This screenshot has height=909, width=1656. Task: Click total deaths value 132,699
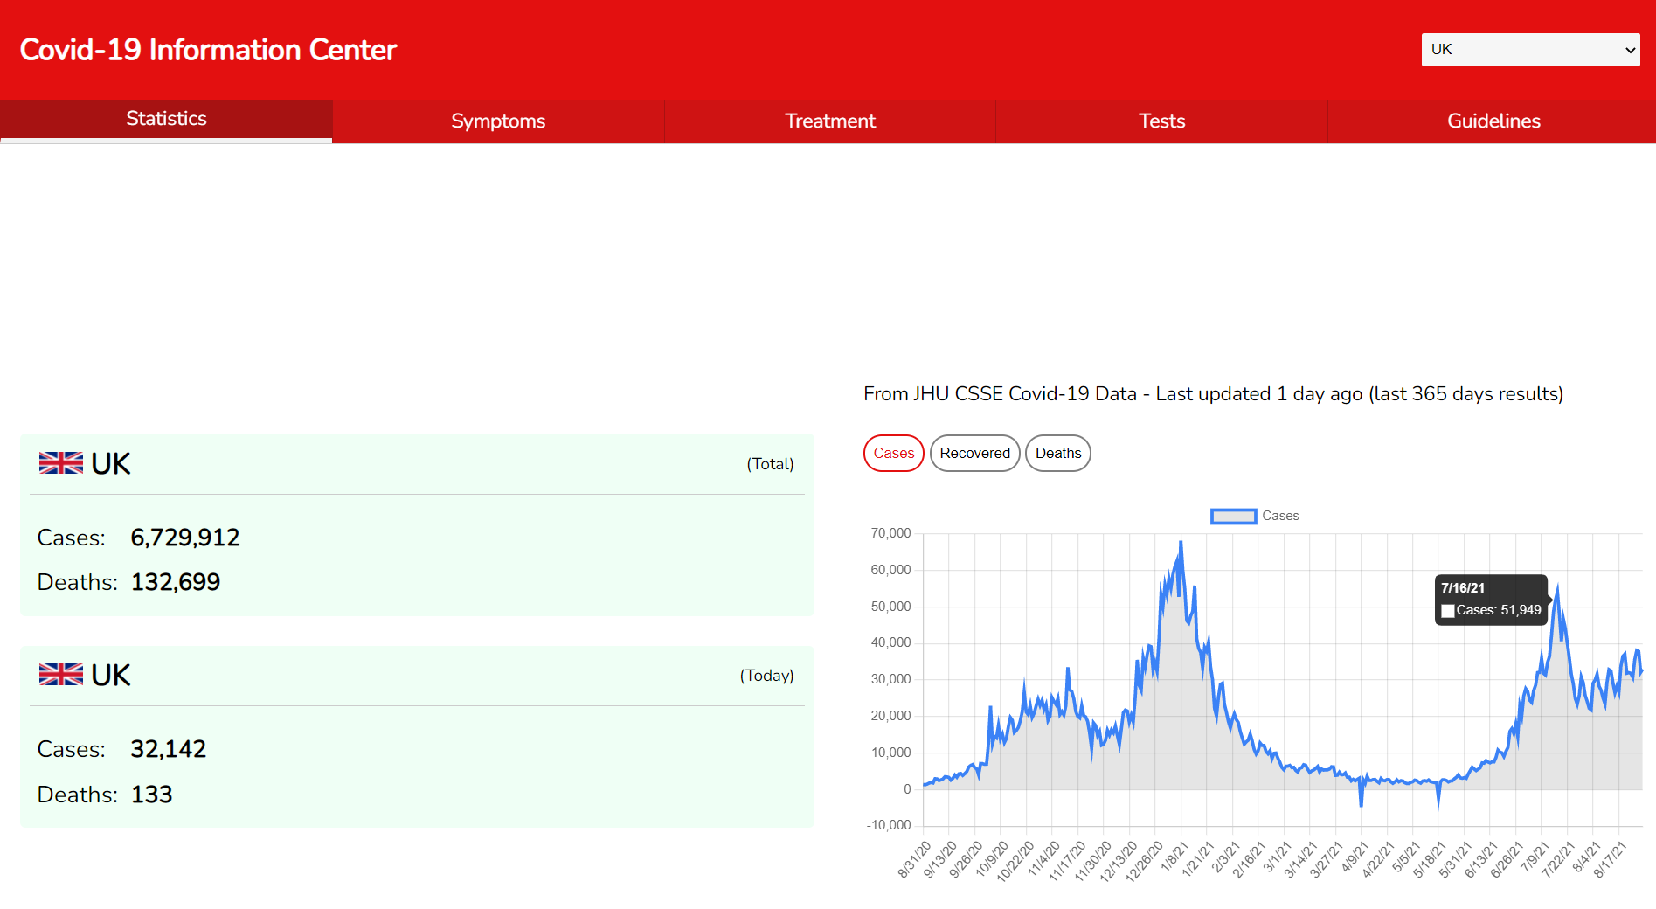click(176, 582)
